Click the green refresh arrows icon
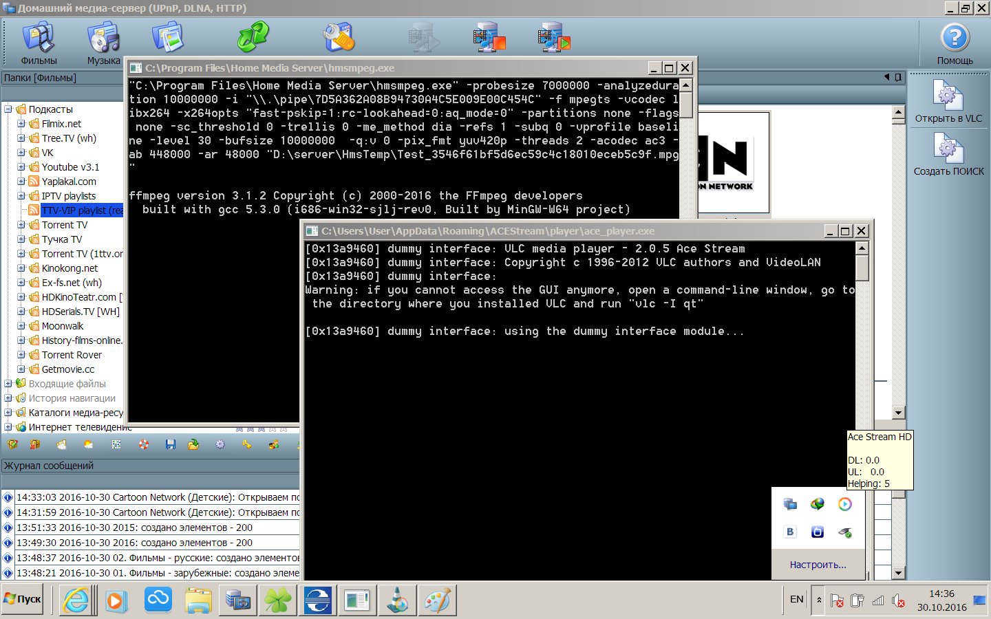991x619 pixels. coord(253,37)
